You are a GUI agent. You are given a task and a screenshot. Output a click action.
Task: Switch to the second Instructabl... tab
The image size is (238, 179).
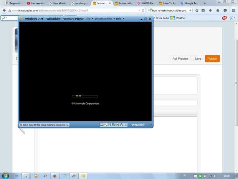124,3
